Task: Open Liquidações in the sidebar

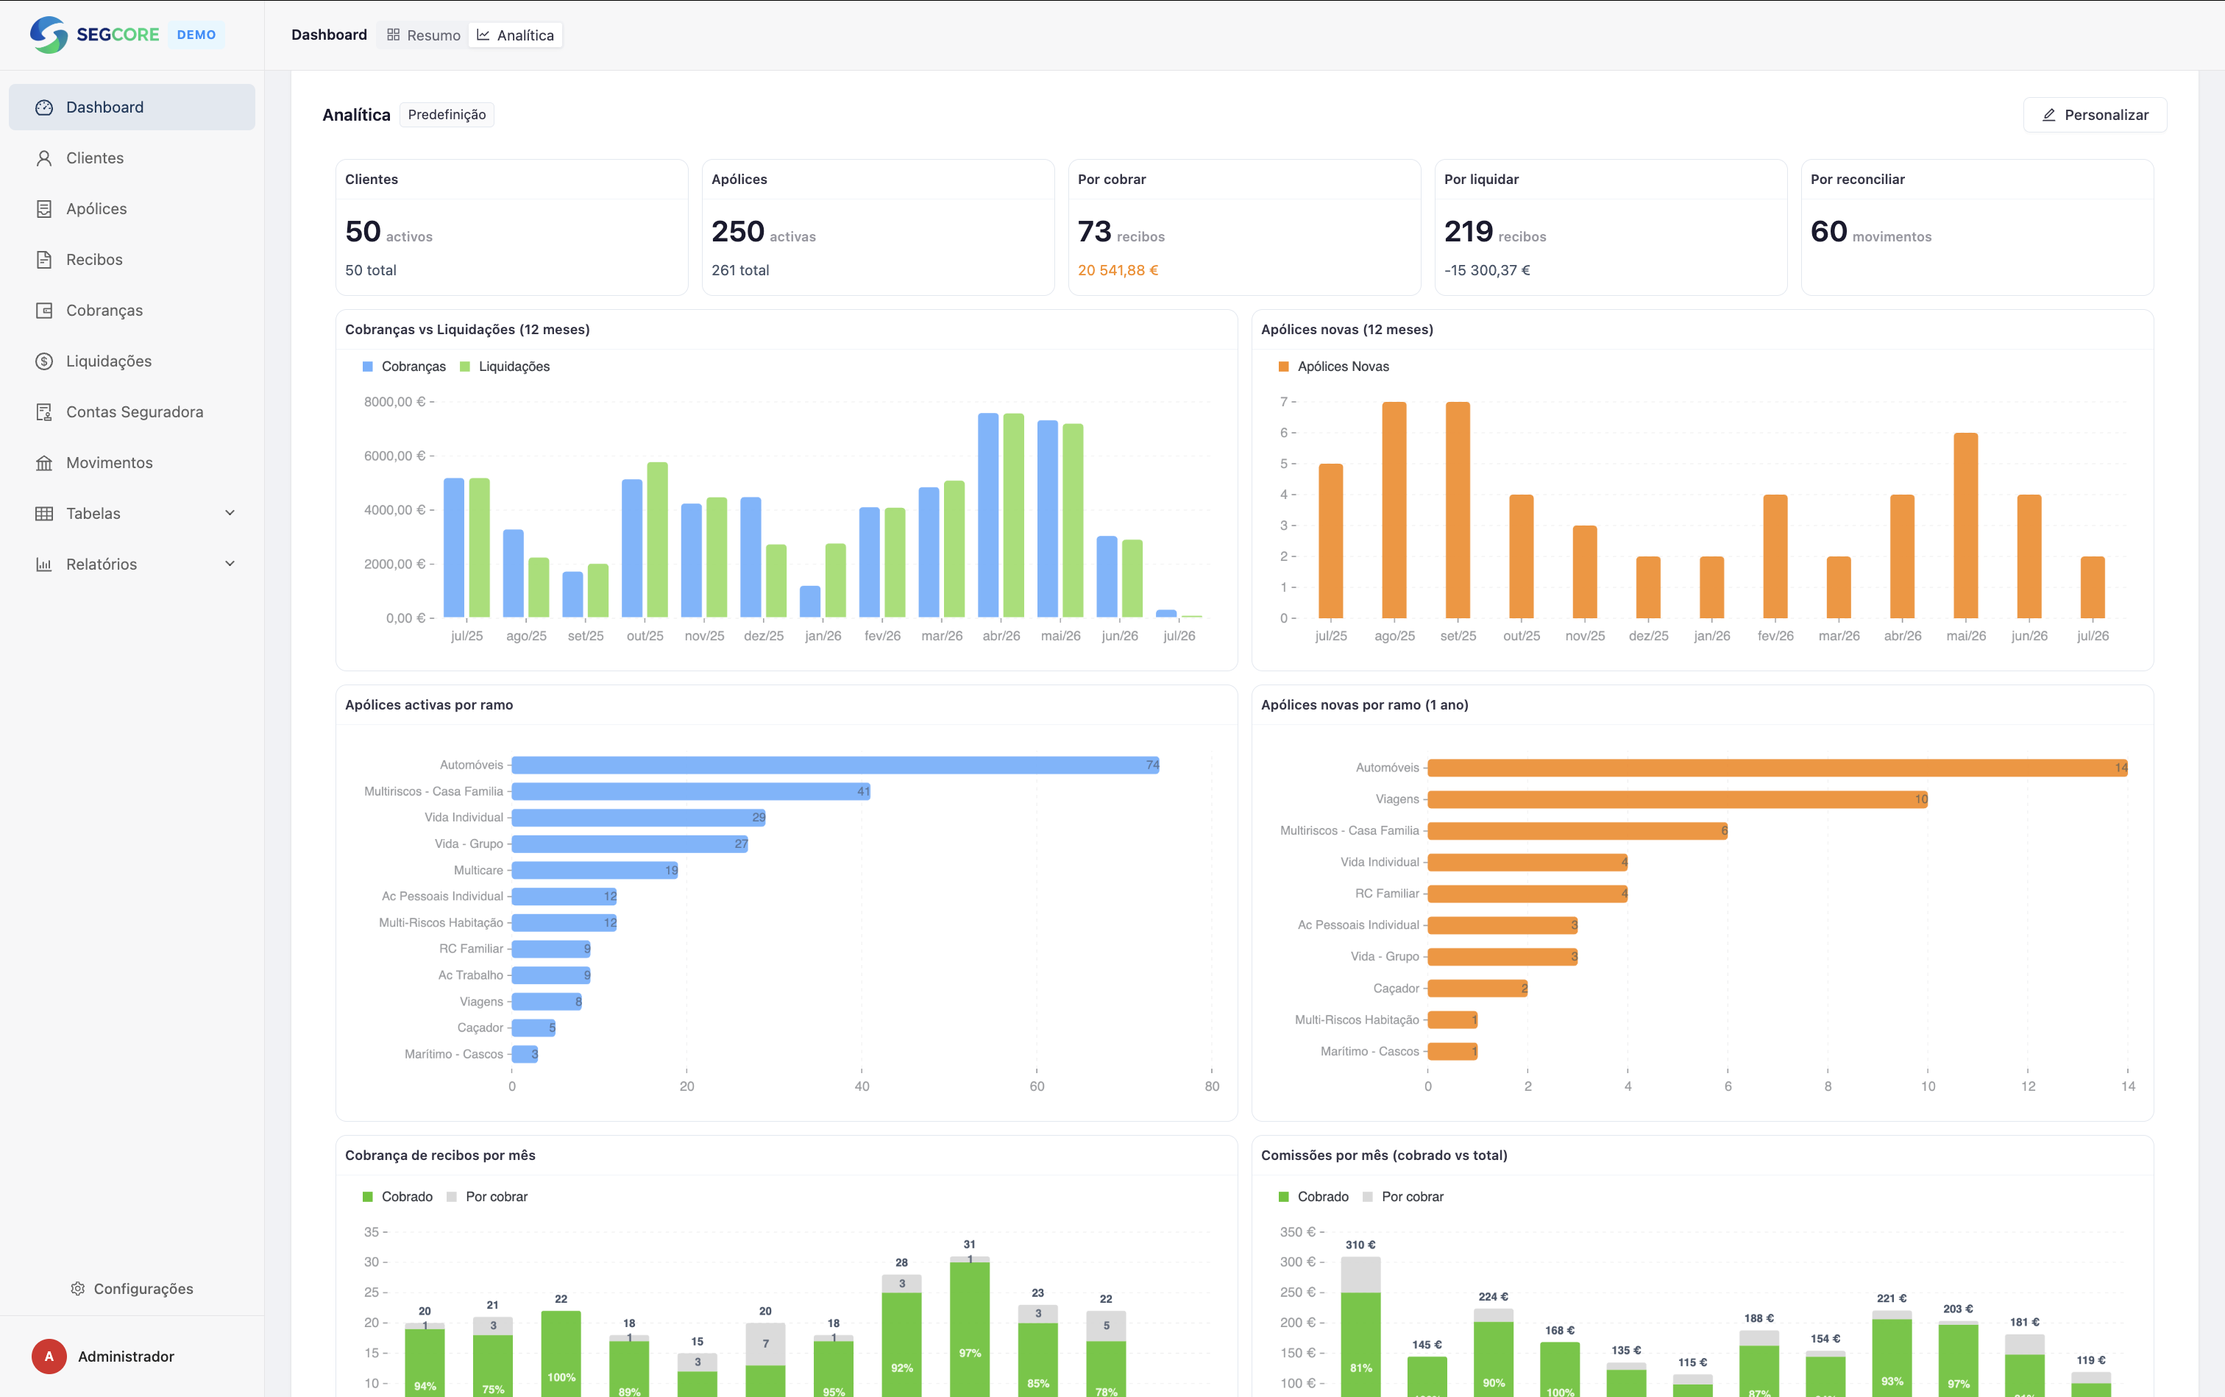Action: coord(132,361)
